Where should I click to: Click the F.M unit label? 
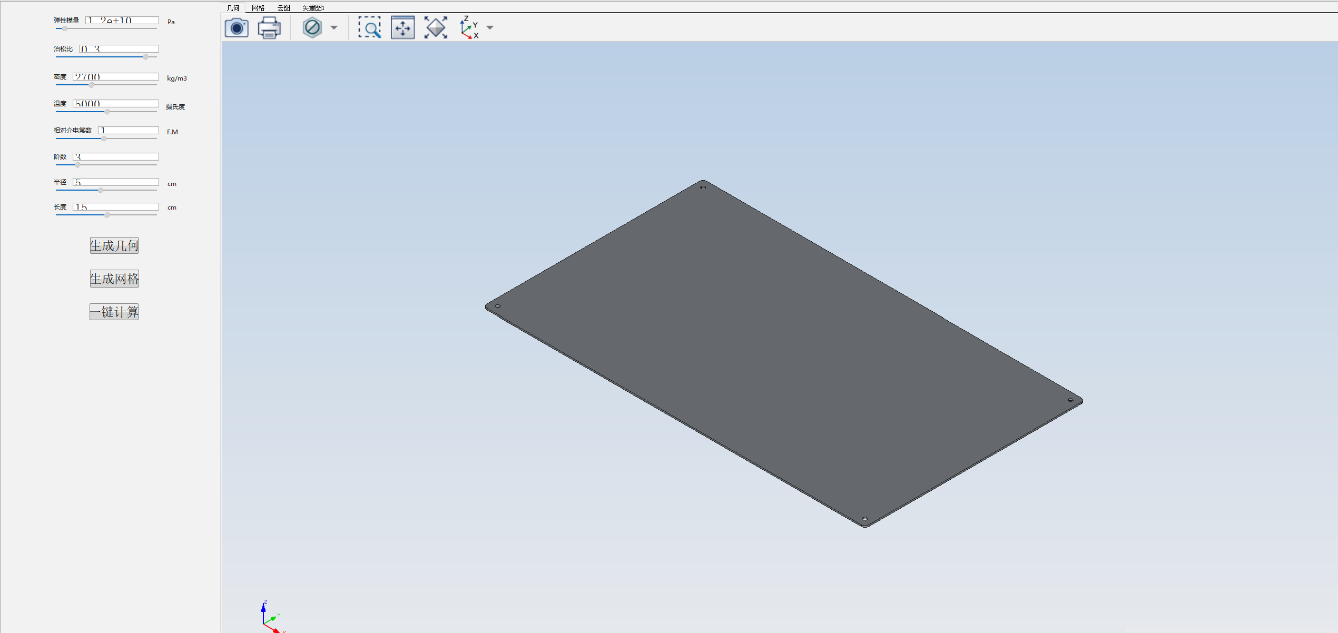click(173, 132)
